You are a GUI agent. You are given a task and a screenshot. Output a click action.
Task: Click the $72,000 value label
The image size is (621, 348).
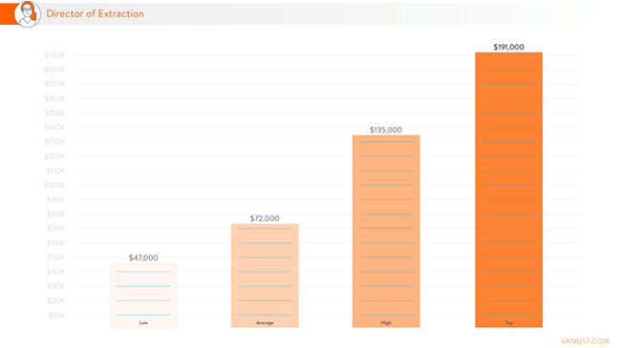(x=265, y=218)
